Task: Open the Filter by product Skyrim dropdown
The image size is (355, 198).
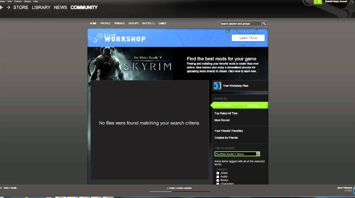Action: [237, 154]
